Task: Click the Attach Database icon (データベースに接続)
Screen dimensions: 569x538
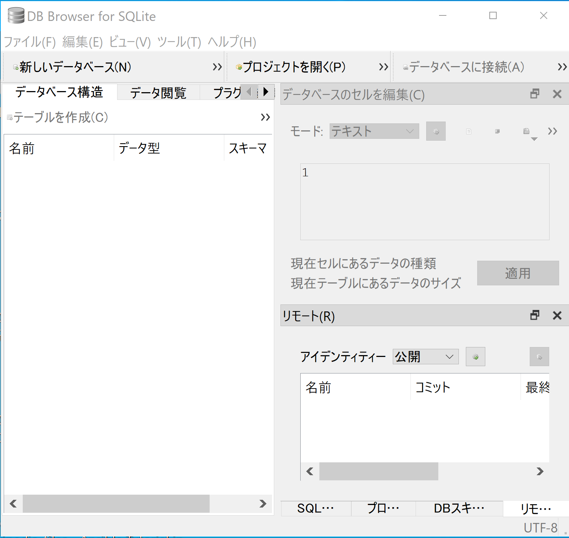Action: [x=406, y=67]
